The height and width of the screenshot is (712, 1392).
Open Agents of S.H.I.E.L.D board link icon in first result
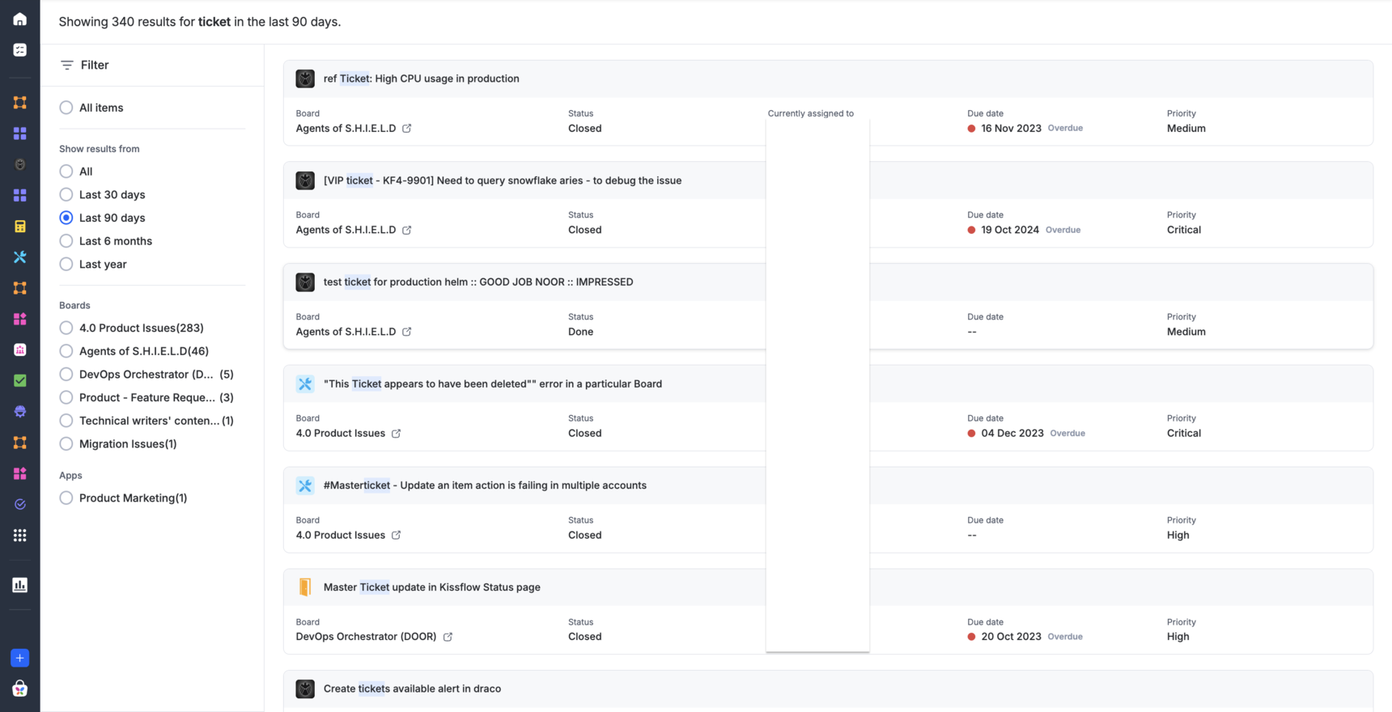(407, 129)
